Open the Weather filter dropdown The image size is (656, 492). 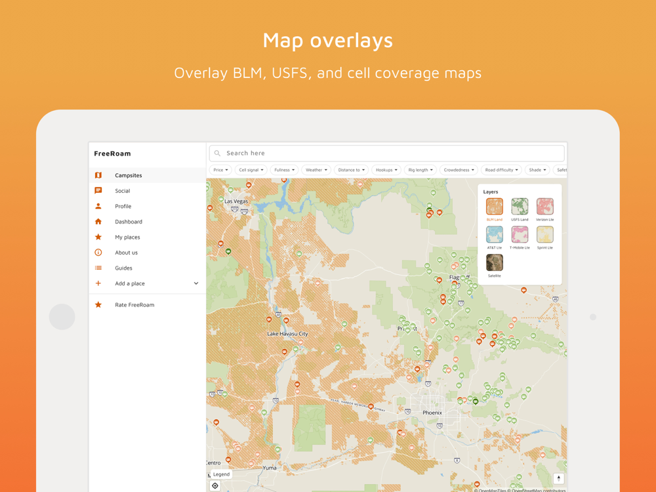(316, 170)
